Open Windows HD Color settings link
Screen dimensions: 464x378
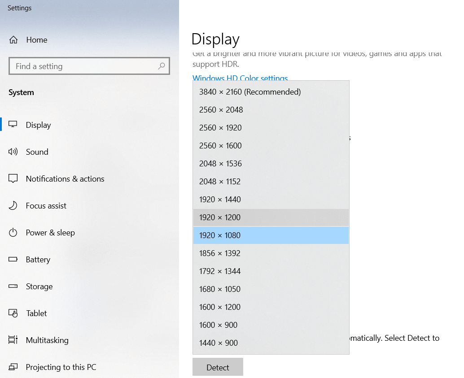(240, 78)
